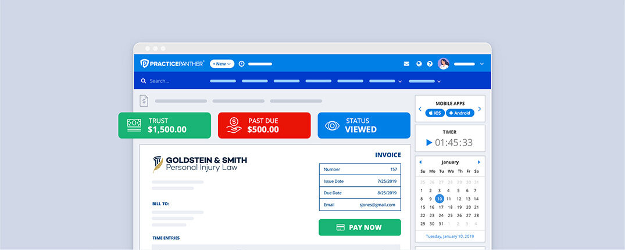The width and height of the screenshot is (625, 250).
Task: Click the globe icon in header
Action: [419, 64]
